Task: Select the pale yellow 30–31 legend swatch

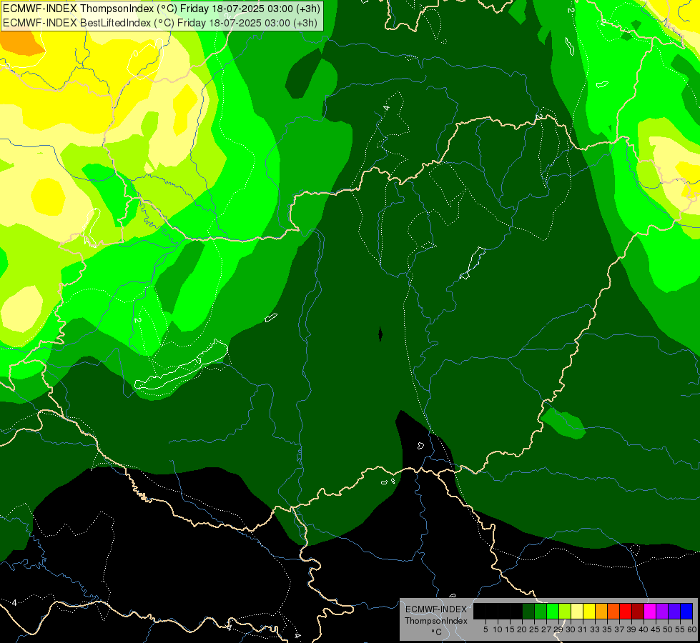Action: [x=577, y=611]
